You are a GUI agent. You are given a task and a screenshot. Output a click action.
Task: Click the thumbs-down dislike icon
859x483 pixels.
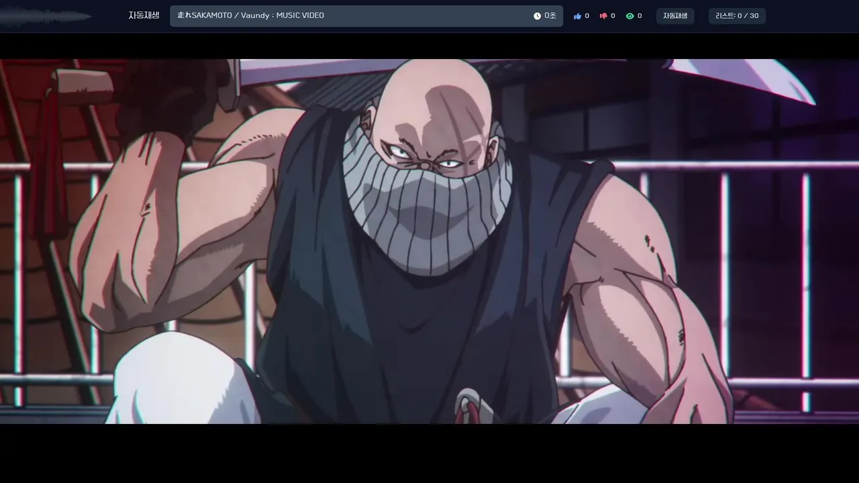click(603, 16)
